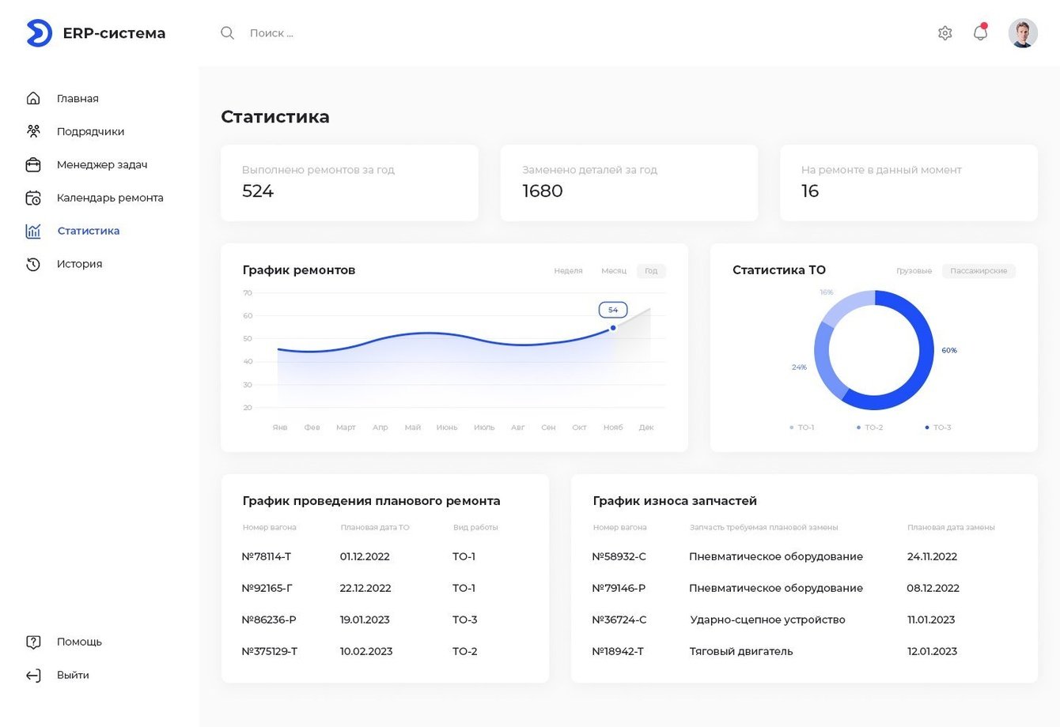Click the Помощь link
The image size is (1060, 727).
click(78, 642)
